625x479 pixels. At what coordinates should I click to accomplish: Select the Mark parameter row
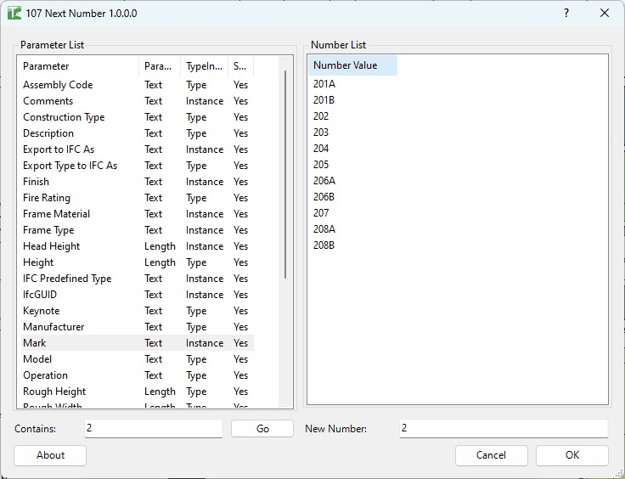point(138,343)
